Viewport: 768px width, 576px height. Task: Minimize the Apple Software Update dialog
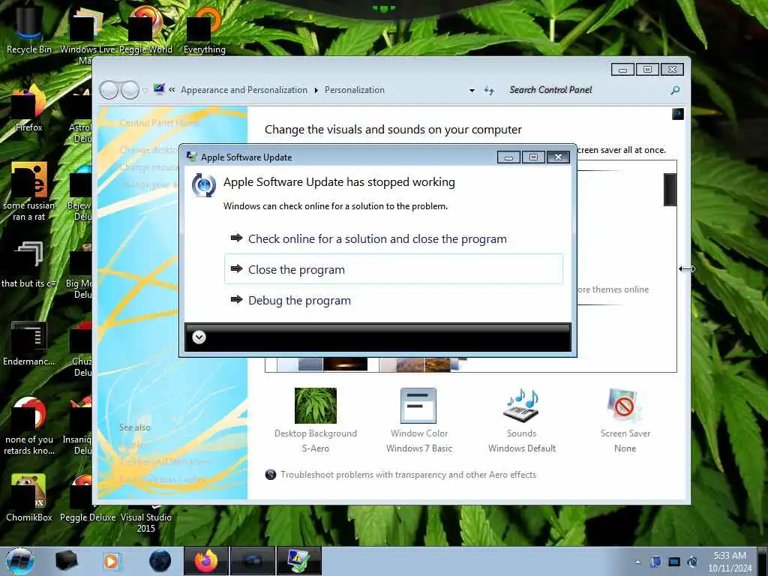pyautogui.click(x=509, y=157)
